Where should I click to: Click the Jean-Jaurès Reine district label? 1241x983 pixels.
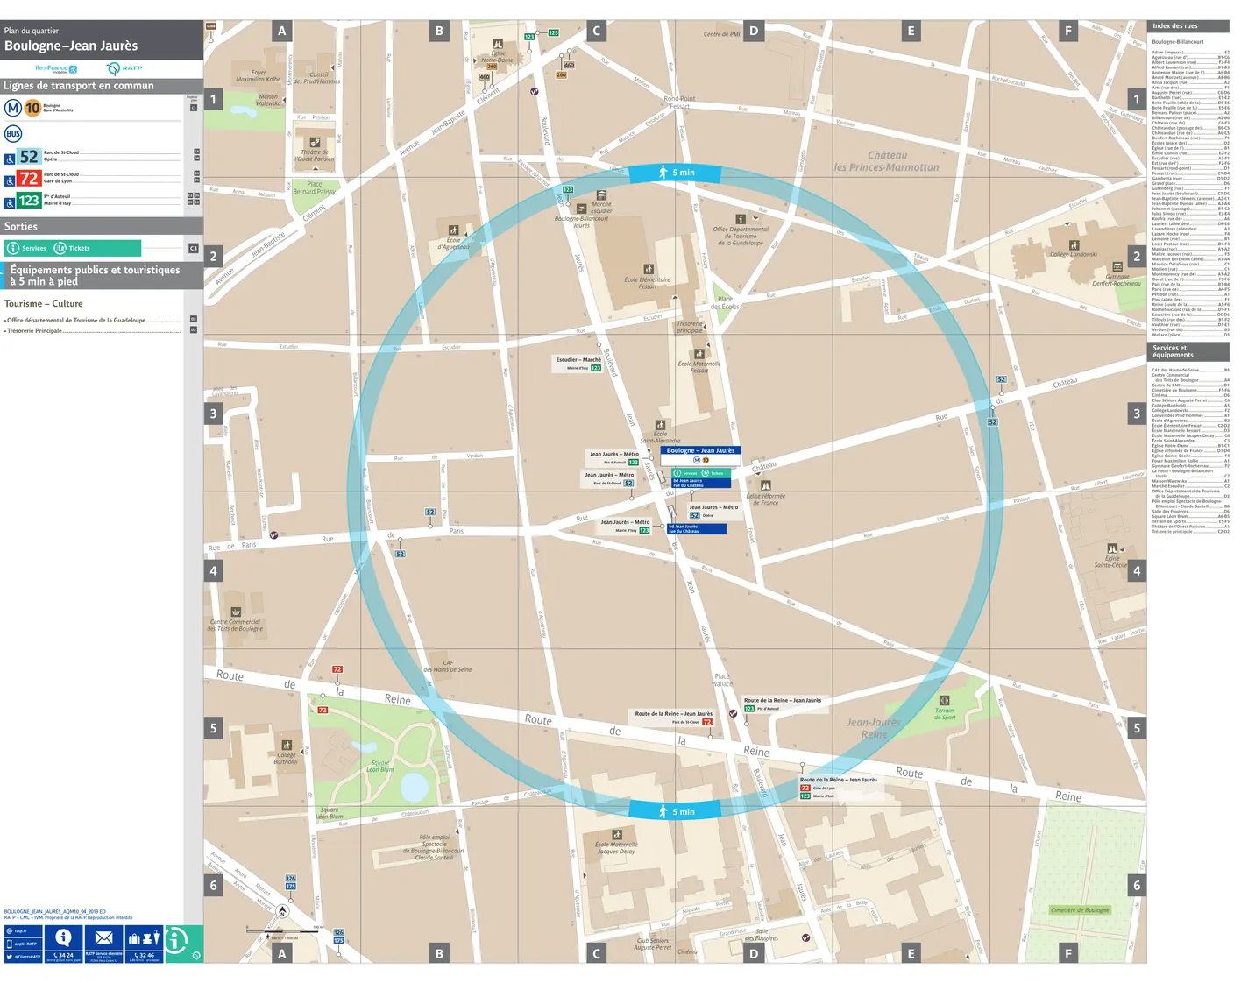(x=873, y=728)
